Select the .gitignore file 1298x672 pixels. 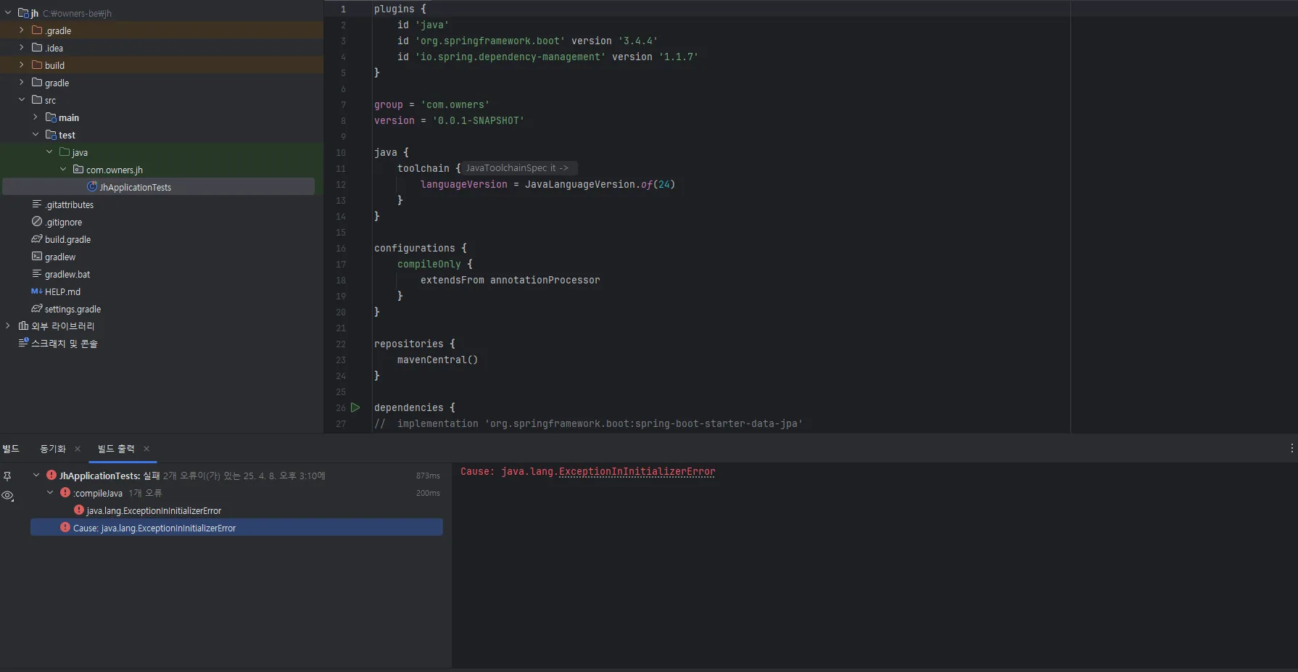click(x=63, y=222)
